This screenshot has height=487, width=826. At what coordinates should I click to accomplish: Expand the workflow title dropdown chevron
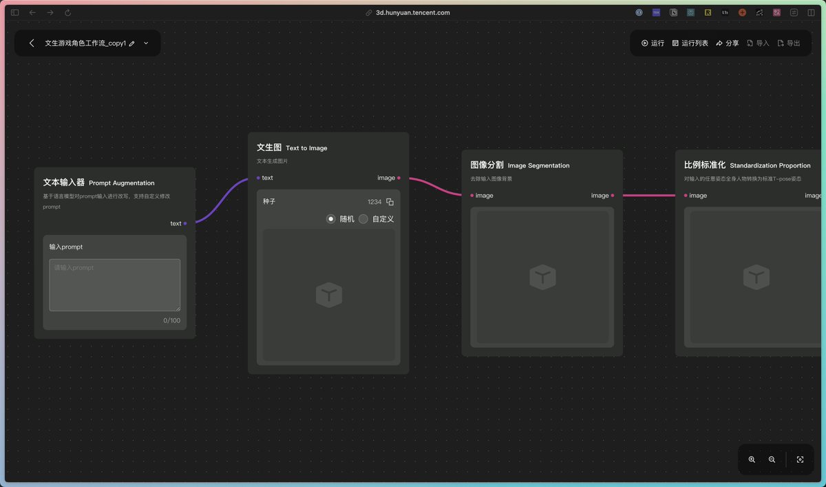tap(146, 43)
